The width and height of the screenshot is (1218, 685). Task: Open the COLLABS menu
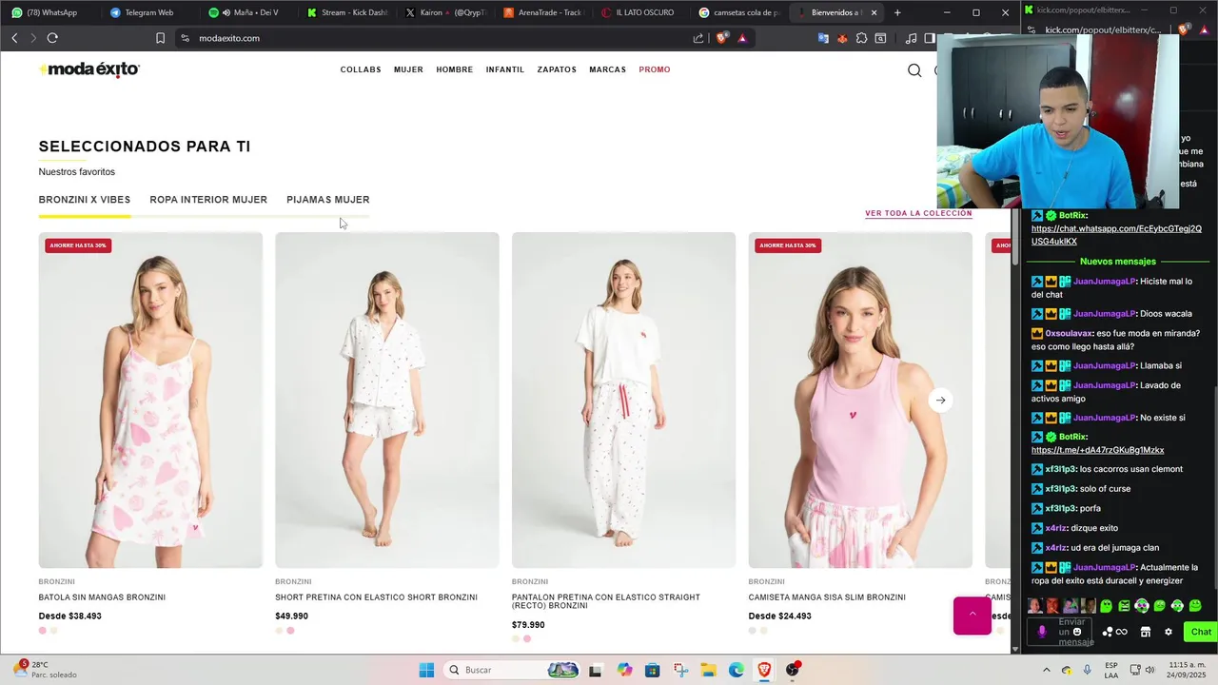pyautogui.click(x=361, y=69)
